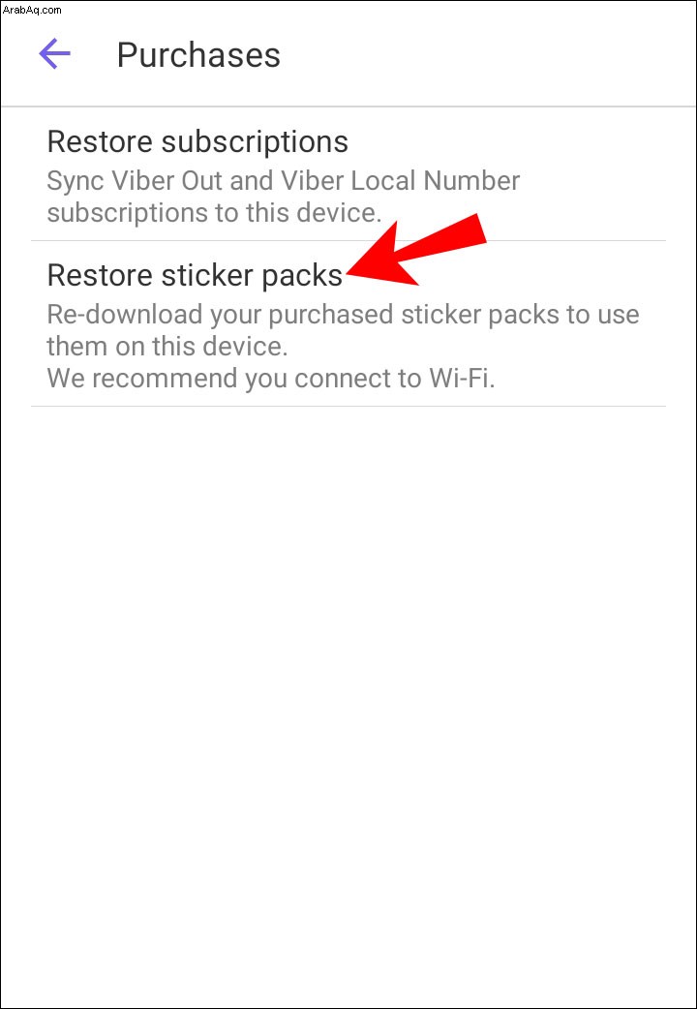Select the Purchases screen title

(198, 55)
